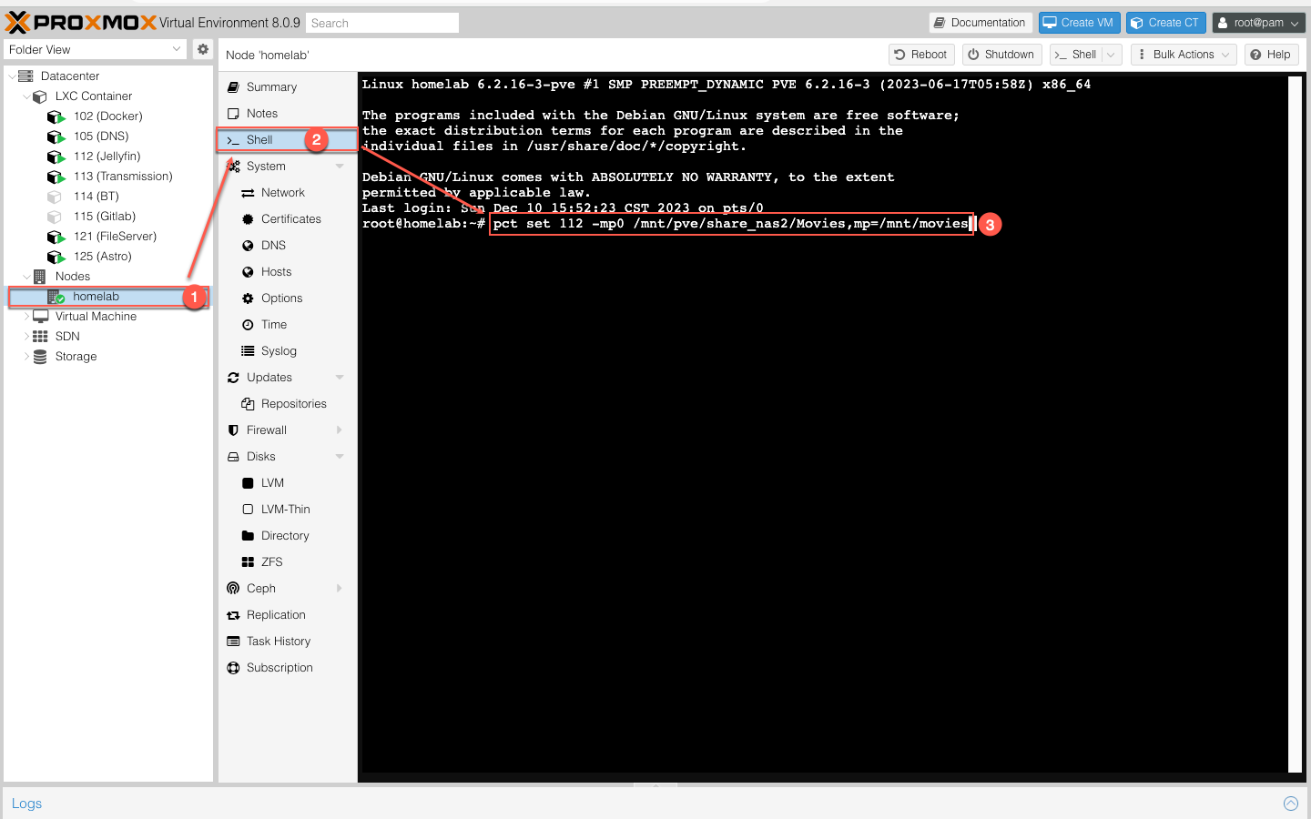Click container icon for 102 (Docker)
This screenshot has width=1311, height=819.
point(56,116)
